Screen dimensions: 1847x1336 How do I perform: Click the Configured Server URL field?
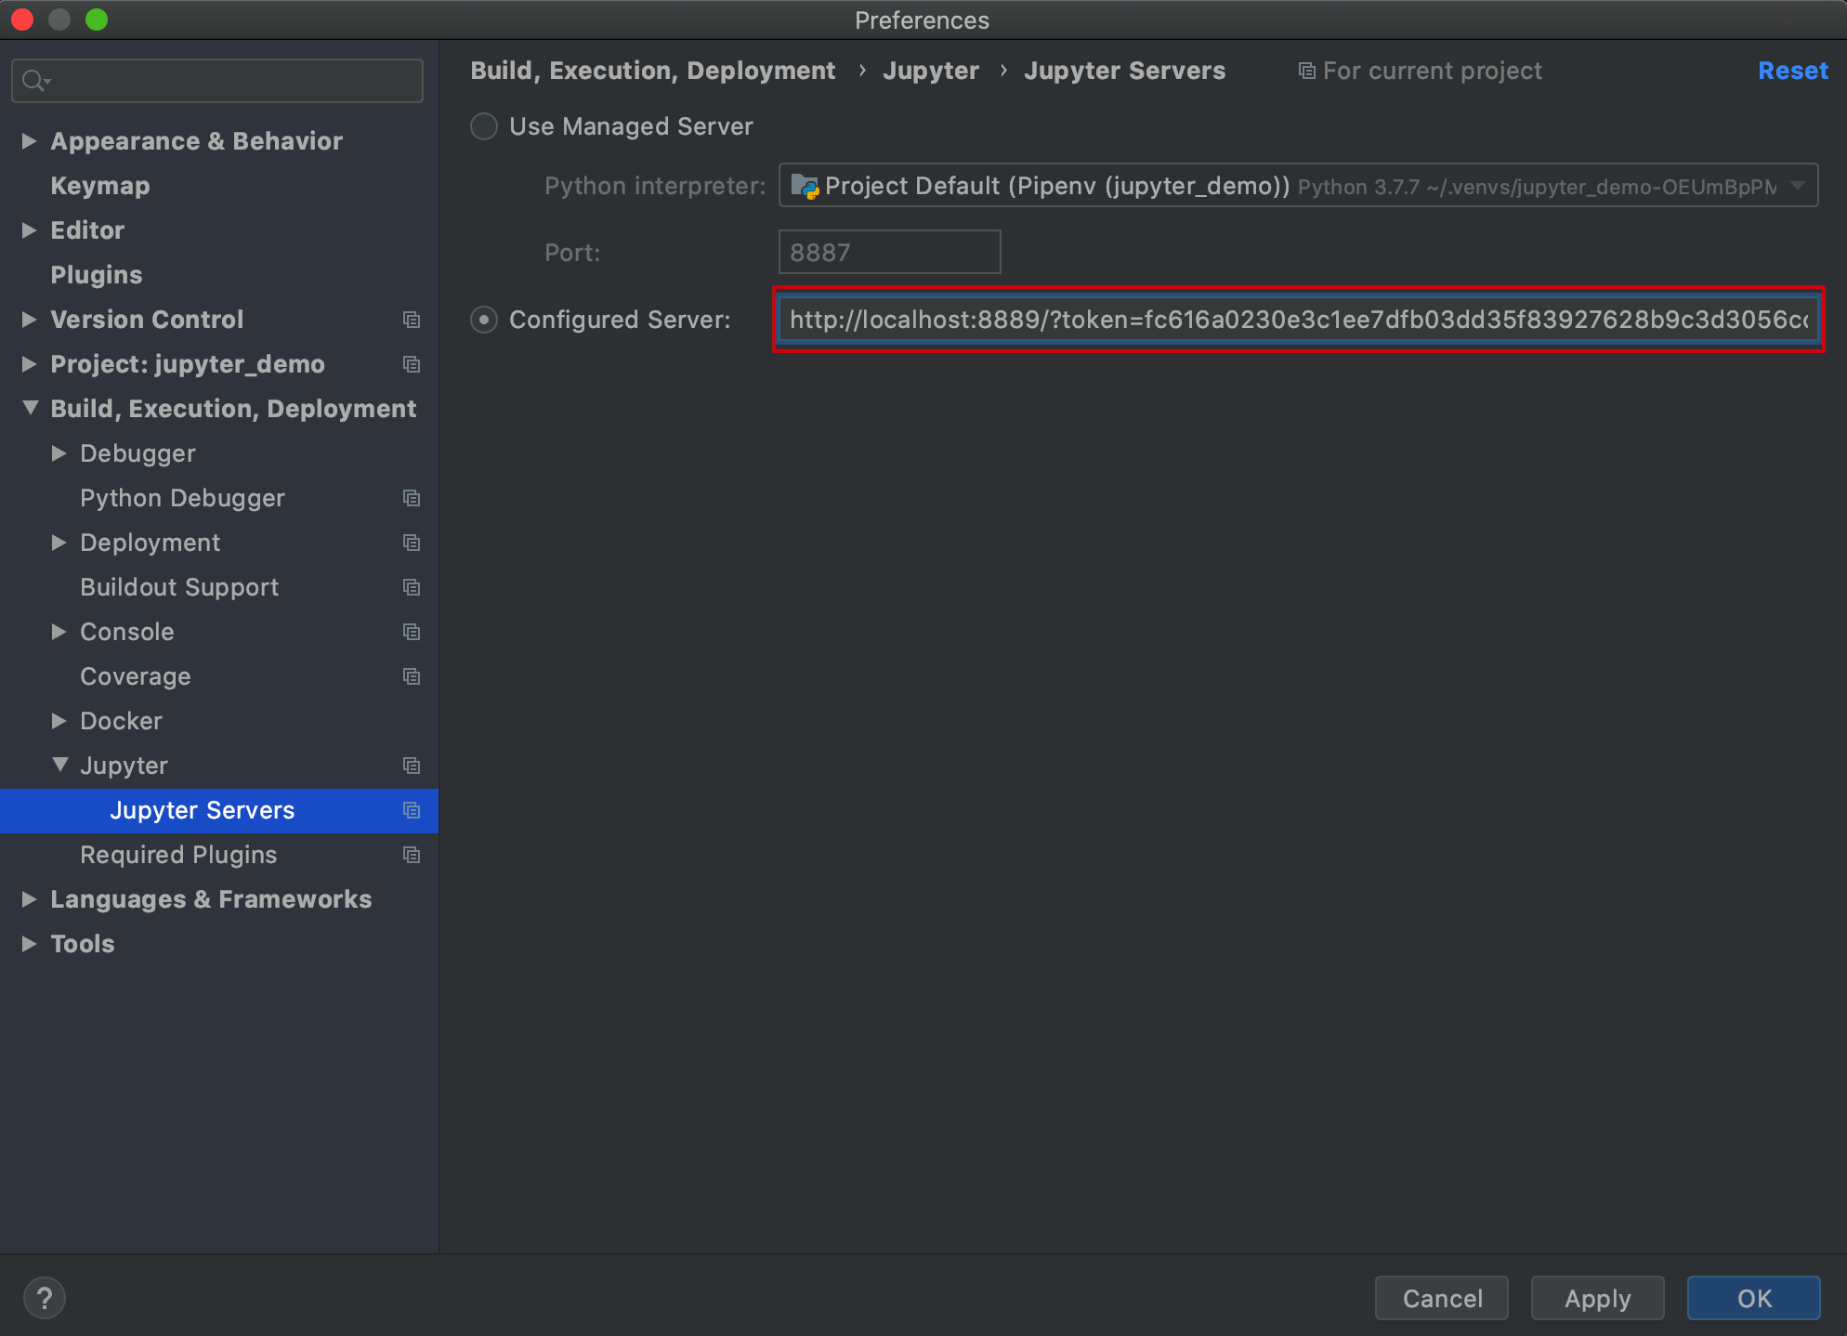click(x=1298, y=320)
